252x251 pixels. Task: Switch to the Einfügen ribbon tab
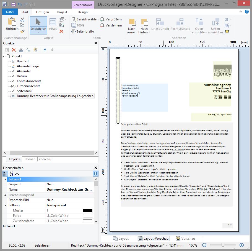[42, 12]
